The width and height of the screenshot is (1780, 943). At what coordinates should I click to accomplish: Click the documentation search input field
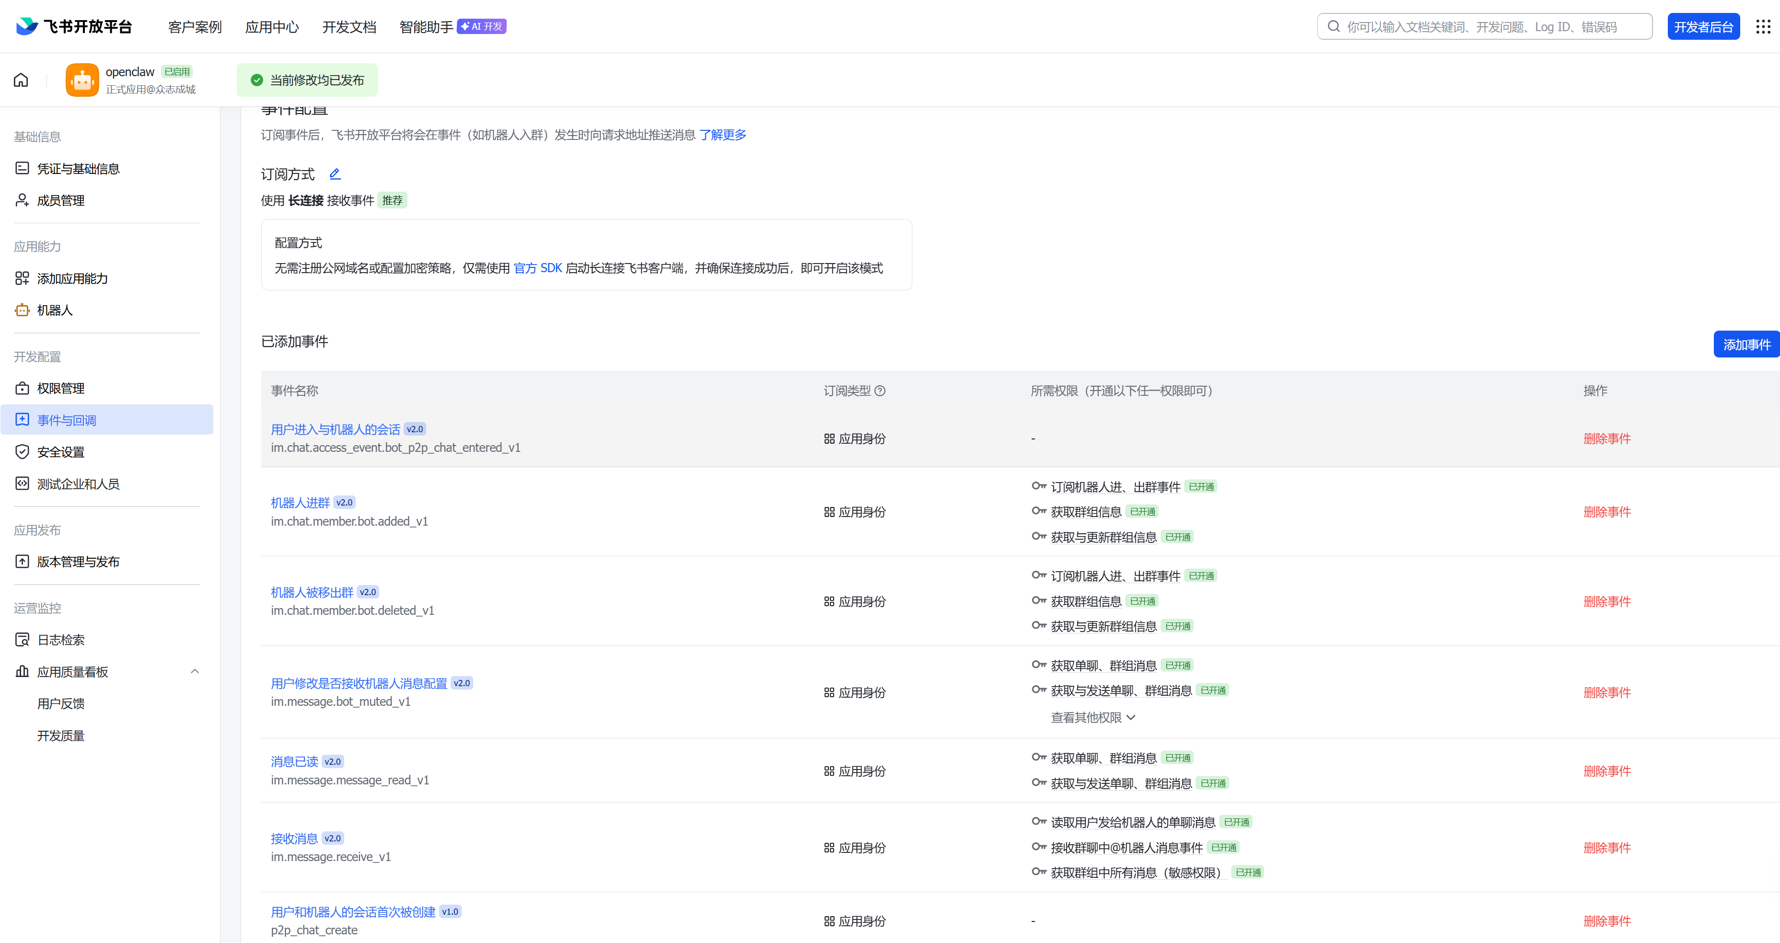tap(1484, 26)
